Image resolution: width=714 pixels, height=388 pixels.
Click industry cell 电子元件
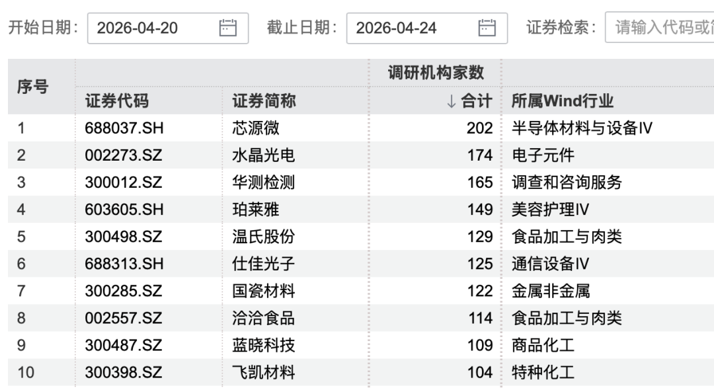(543, 155)
